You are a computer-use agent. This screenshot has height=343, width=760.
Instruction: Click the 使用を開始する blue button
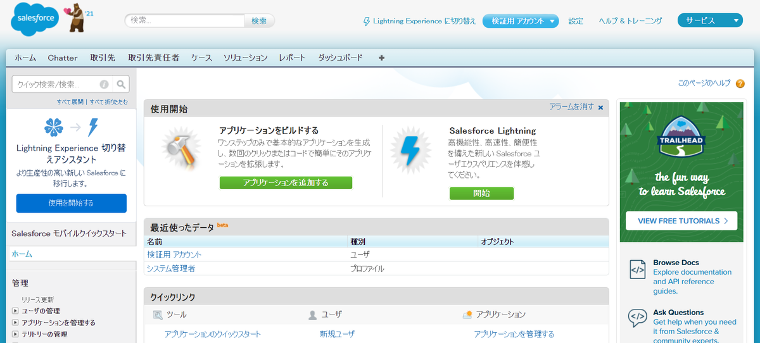pyautogui.click(x=71, y=203)
